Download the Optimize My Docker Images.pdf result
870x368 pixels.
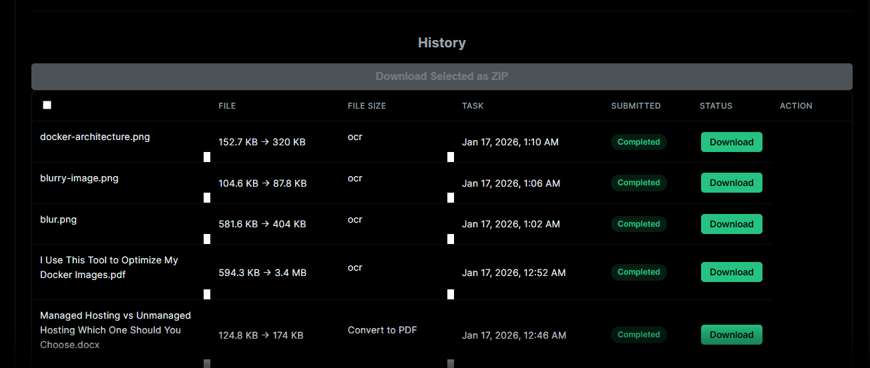pos(731,272)
